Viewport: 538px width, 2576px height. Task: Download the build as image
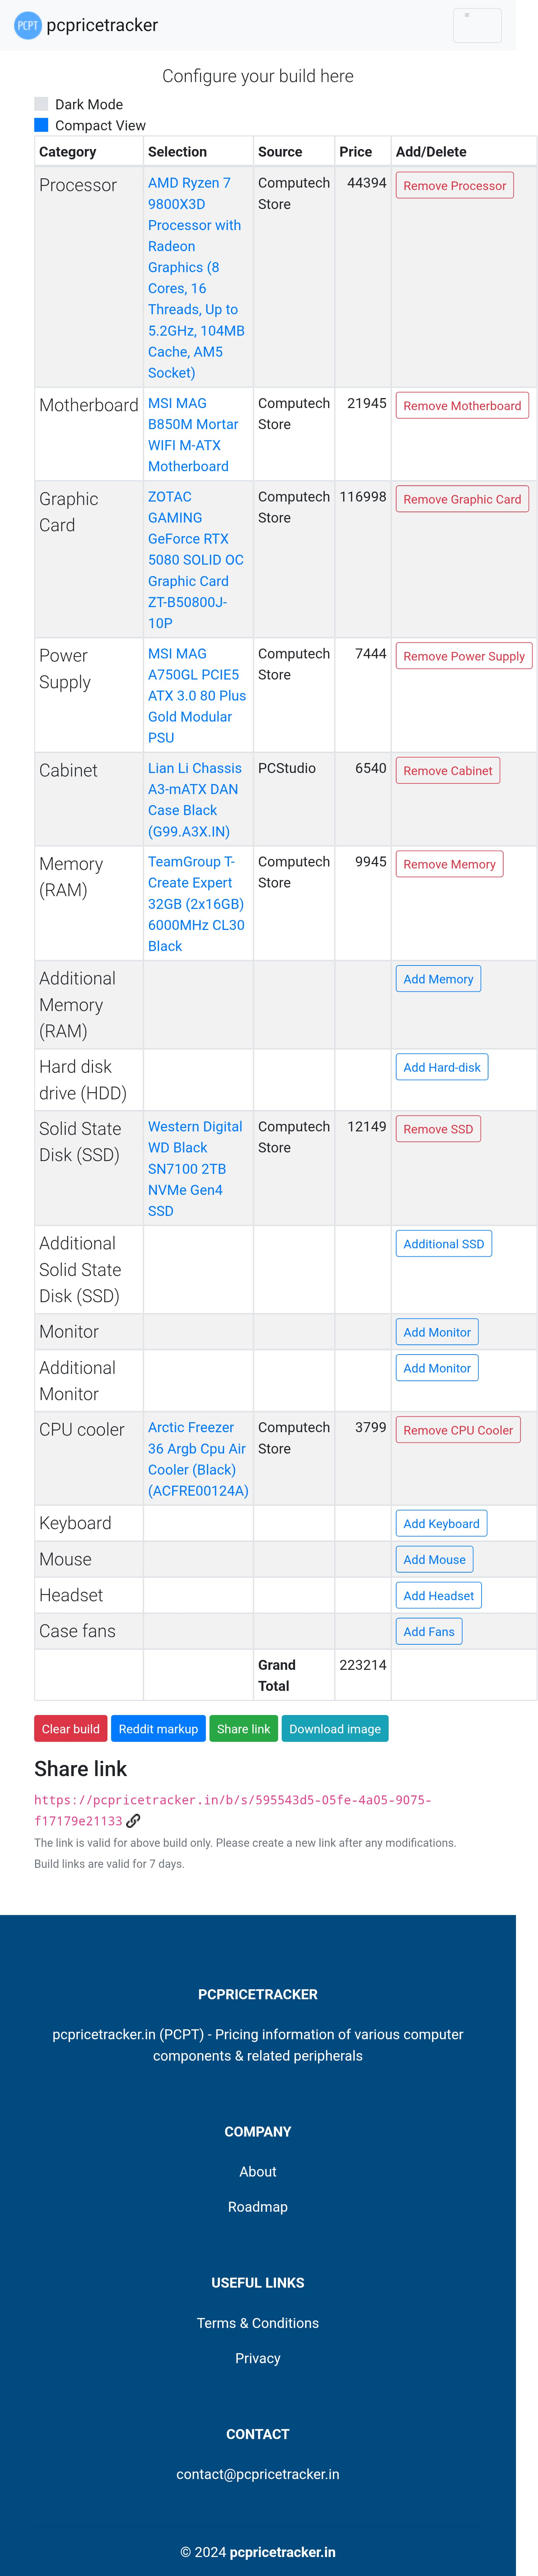334,1729
